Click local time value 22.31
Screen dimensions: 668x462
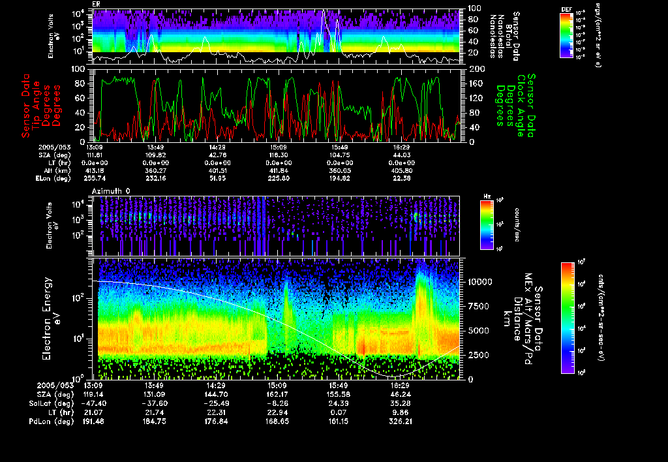216,412
